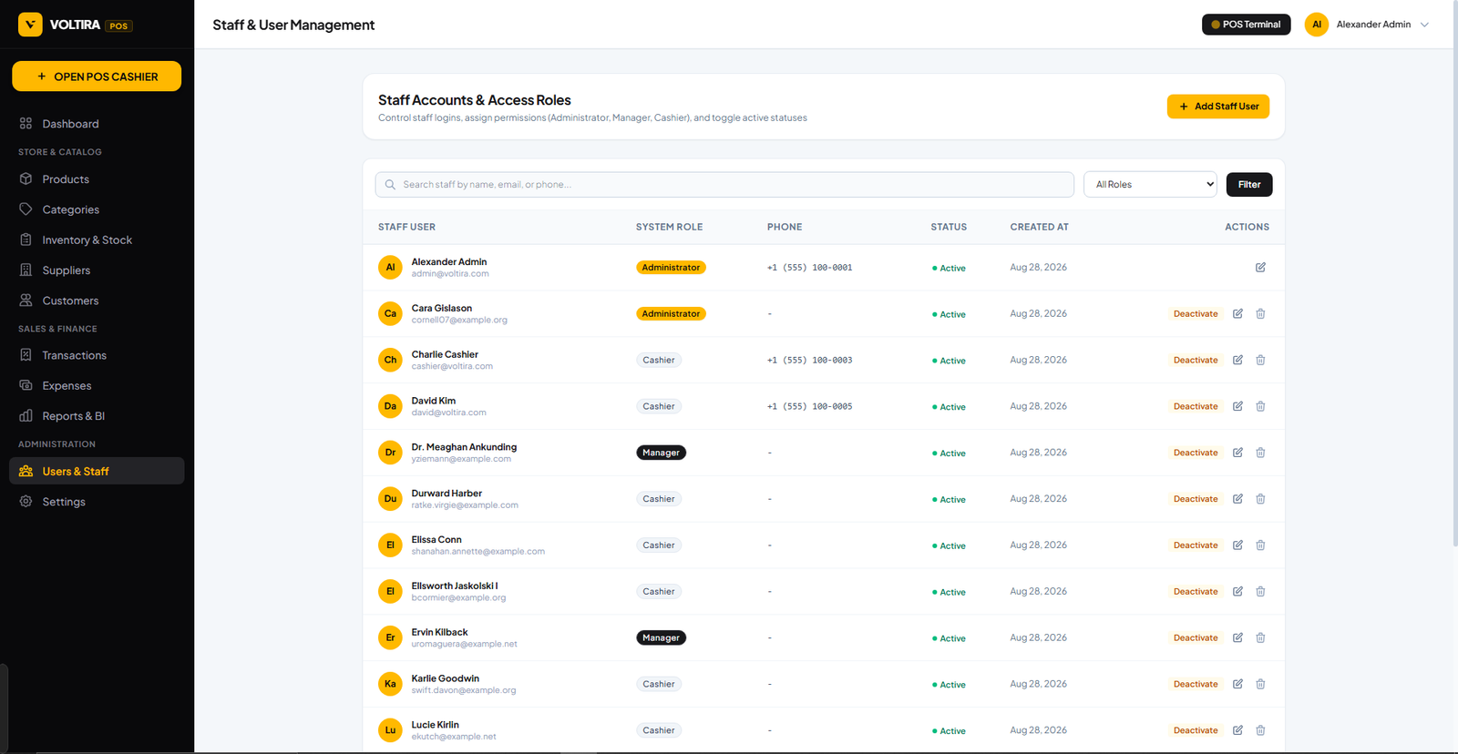Click the Filter button

pos(1249,185)
